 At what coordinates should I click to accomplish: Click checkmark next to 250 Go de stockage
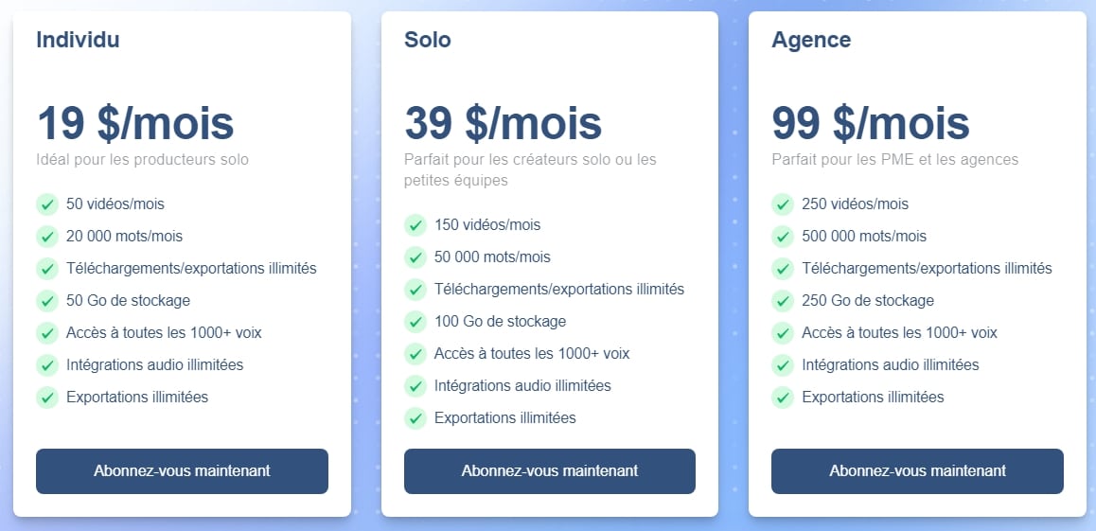click(x=783, y=301)
